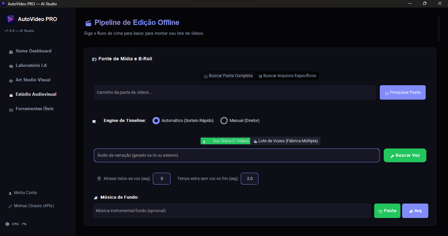Click folder icon beside Fonte de Mídia heading

pyautogui.click(x=94, y=59)
